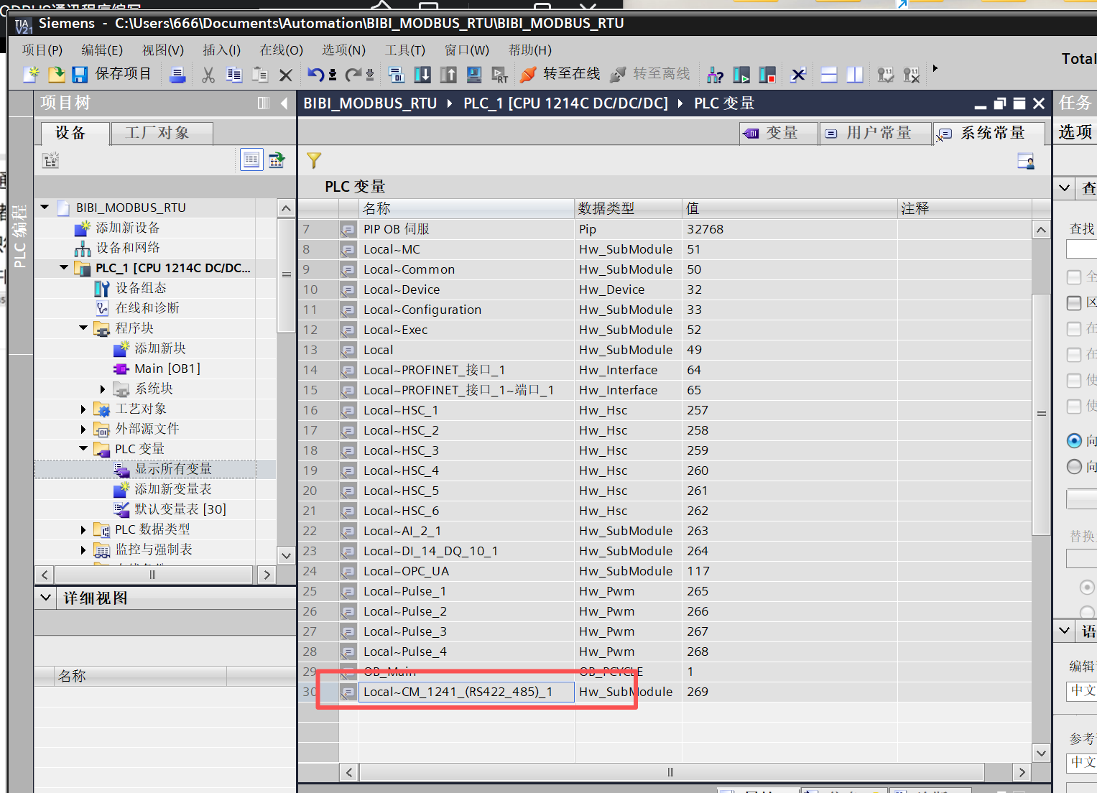1097x793 pixels.
Task: Click project tree horizontal scroll right arrow
Action: tap(267, 575)
